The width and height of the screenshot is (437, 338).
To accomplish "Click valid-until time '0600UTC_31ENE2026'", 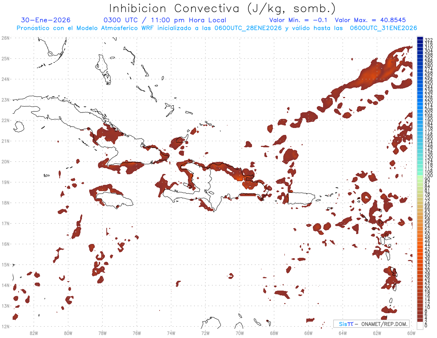I will [x=383, y=28].
